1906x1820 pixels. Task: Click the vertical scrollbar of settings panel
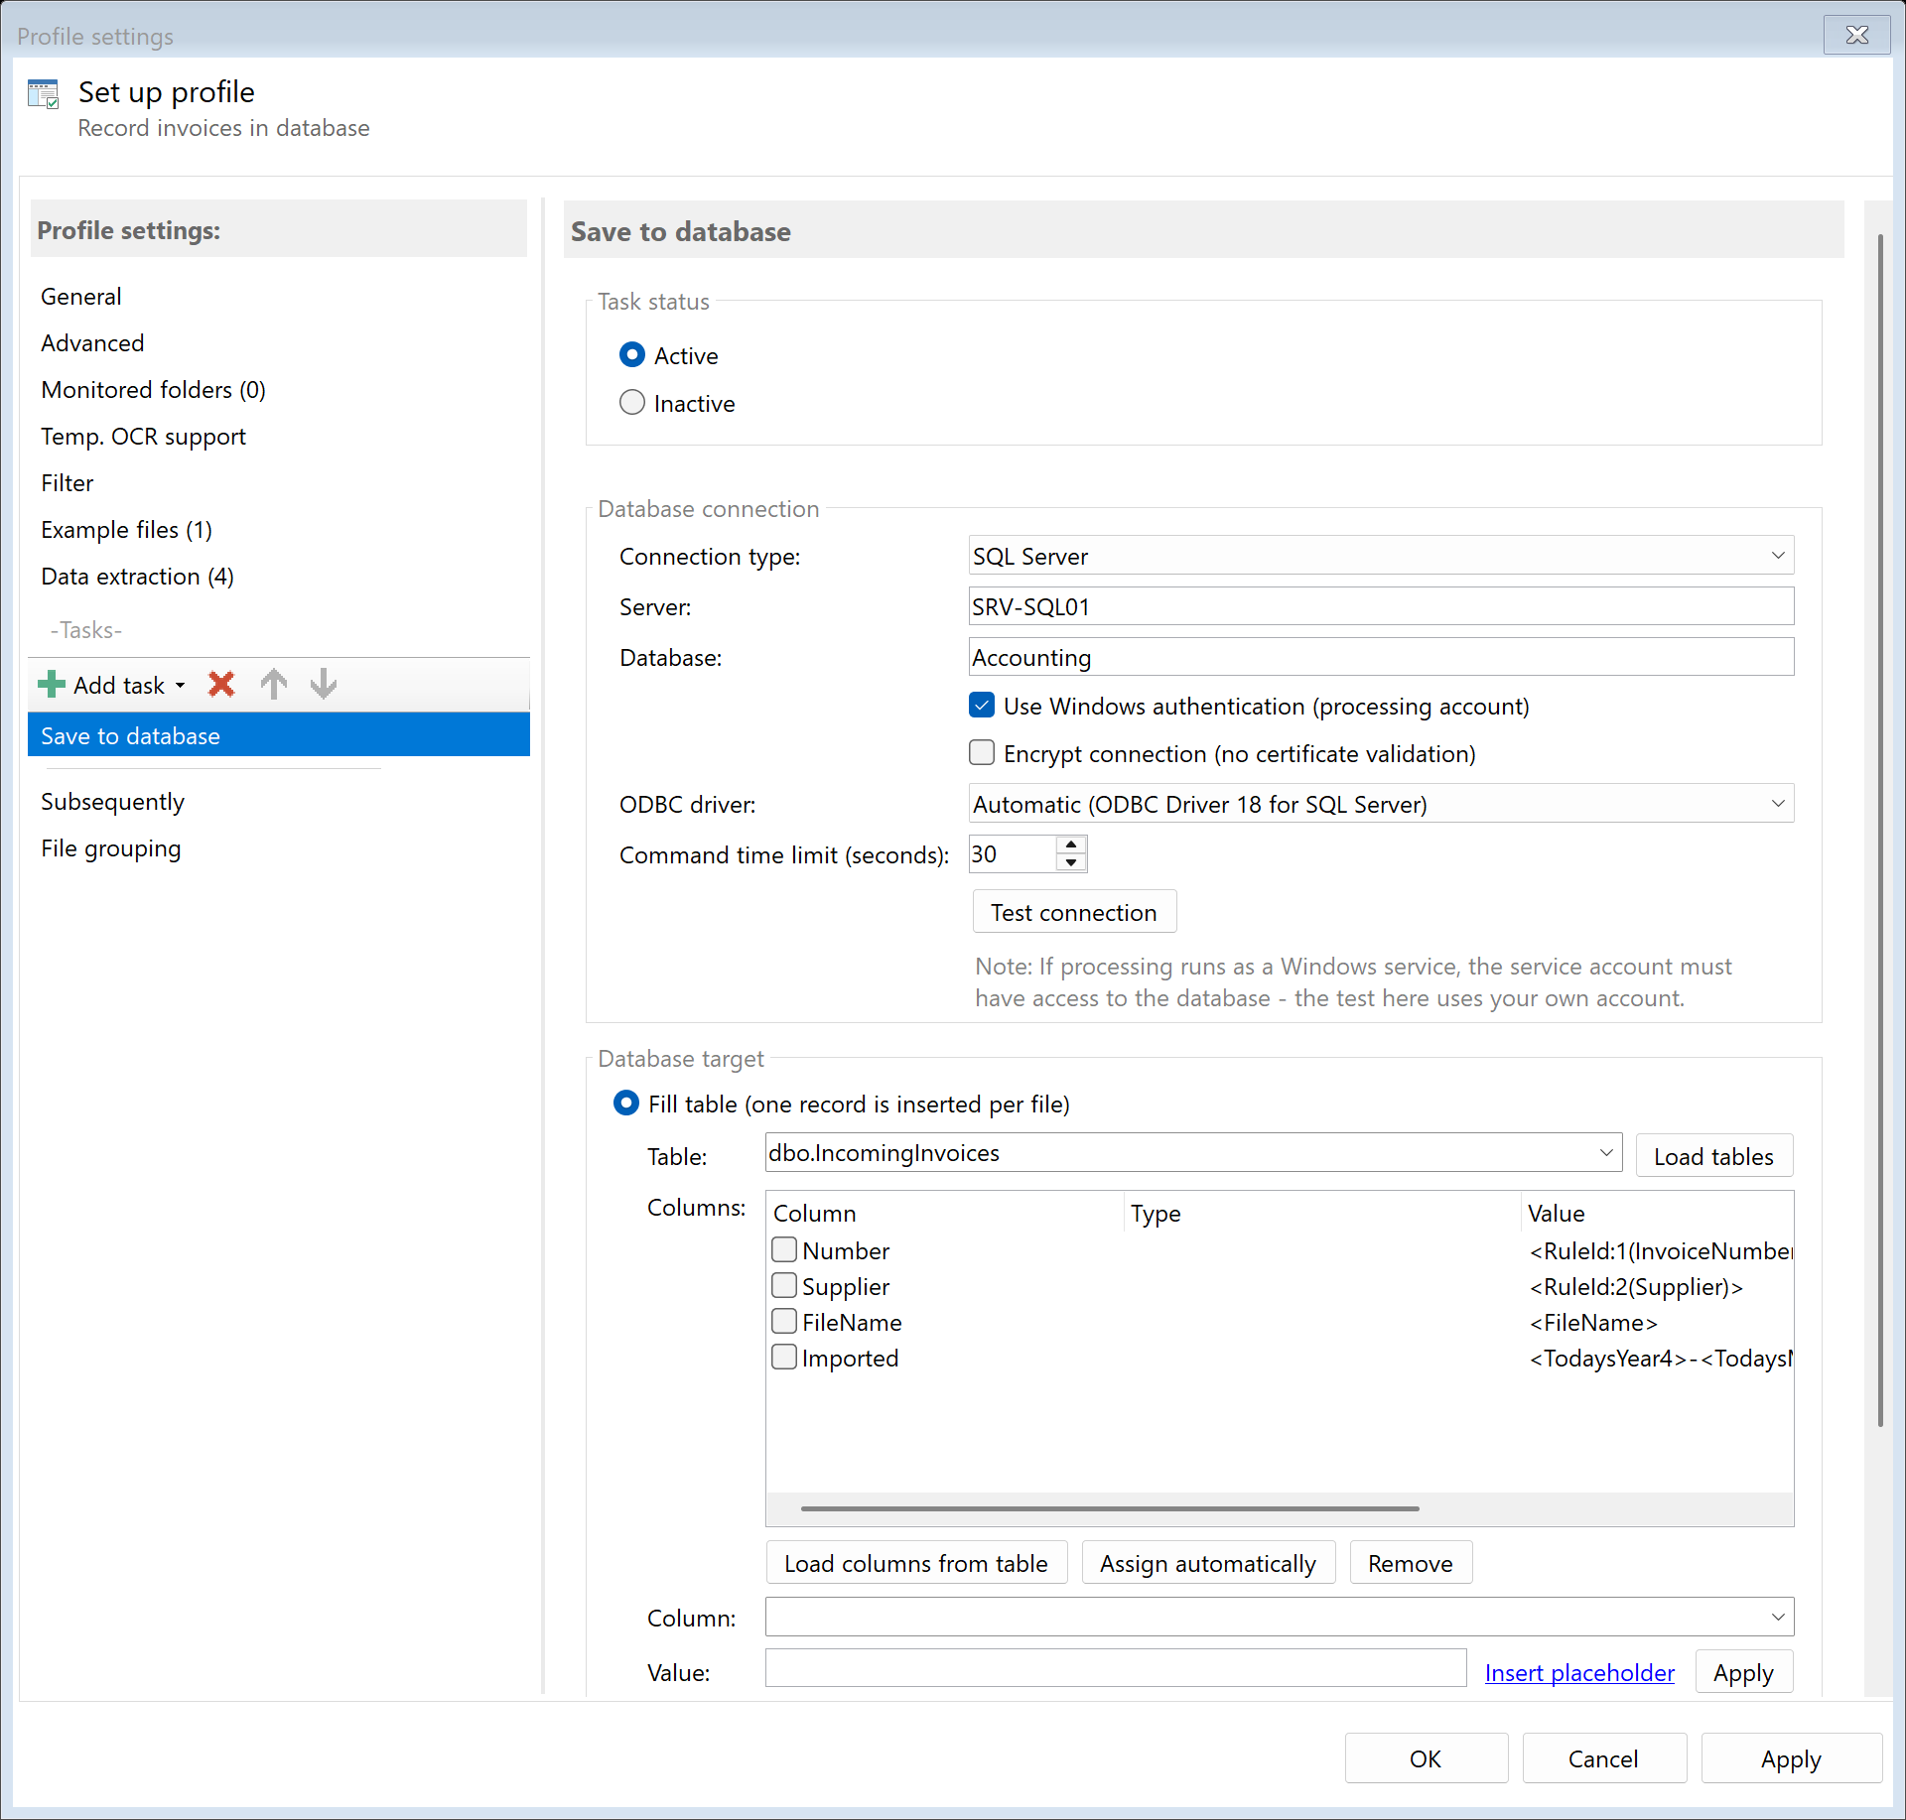1879,831
